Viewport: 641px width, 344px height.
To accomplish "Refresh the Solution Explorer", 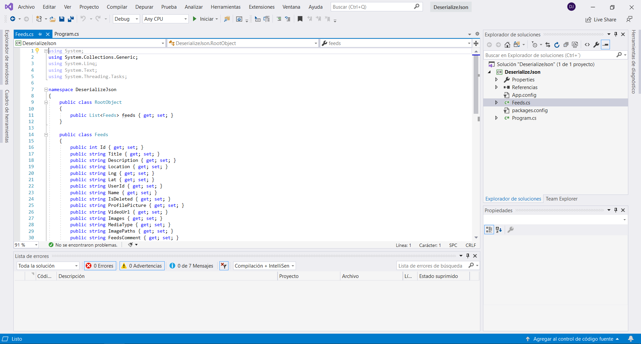I will tap(556, 45).
